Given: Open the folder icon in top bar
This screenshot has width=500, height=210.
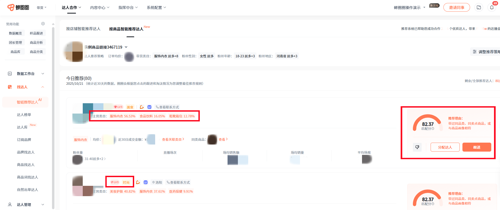Looking at the screenshot, I should coord(479,8).
